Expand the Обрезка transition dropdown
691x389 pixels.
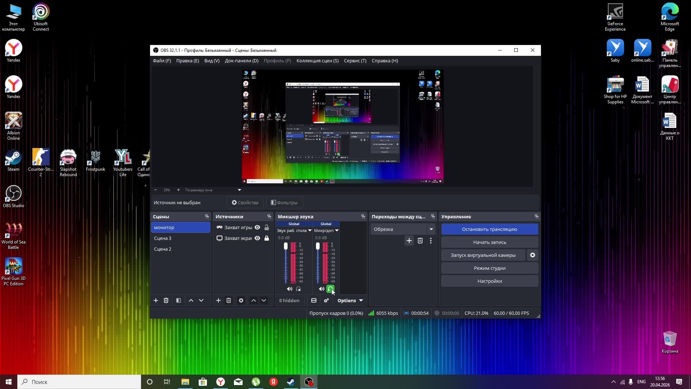tap(431, 229)
